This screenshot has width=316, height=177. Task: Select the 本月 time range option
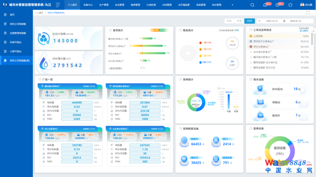click(239, 21)
